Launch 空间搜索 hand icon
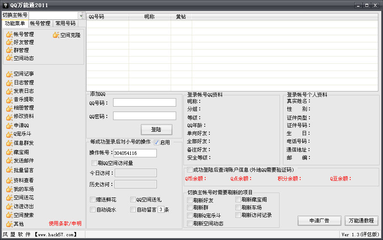The height and width of the screenshot is (240, 383). pos(9,215)
